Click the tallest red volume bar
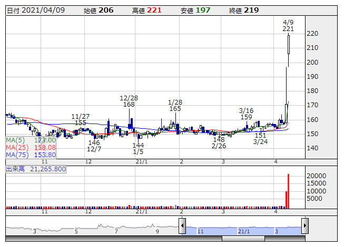Image resolution: width=344 pixels, height=247 pixels. [x=289, y=191]
